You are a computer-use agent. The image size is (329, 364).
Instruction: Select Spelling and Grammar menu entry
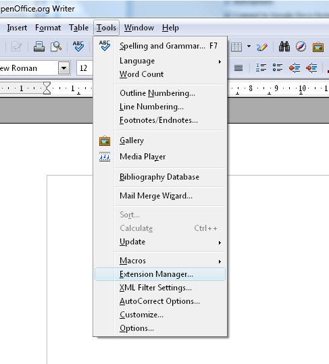point(160,46)
